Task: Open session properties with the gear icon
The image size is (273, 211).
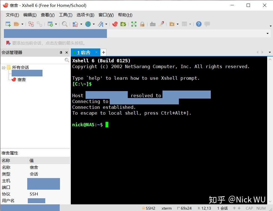Action: (51, 24)
